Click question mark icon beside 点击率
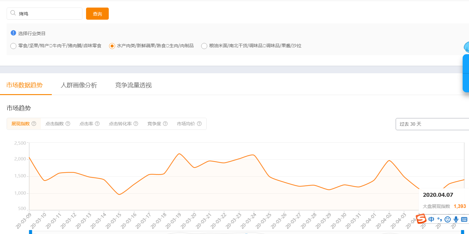Image resolution: width=469 pixels, height=234 pixels. 97,124
